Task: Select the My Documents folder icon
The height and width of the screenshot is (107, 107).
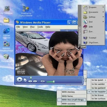Action: [6, 20]
